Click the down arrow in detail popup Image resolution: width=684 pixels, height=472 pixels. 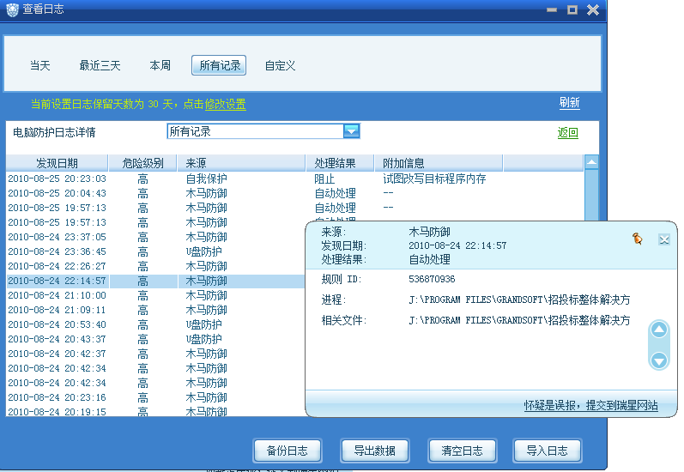[658, 360]
